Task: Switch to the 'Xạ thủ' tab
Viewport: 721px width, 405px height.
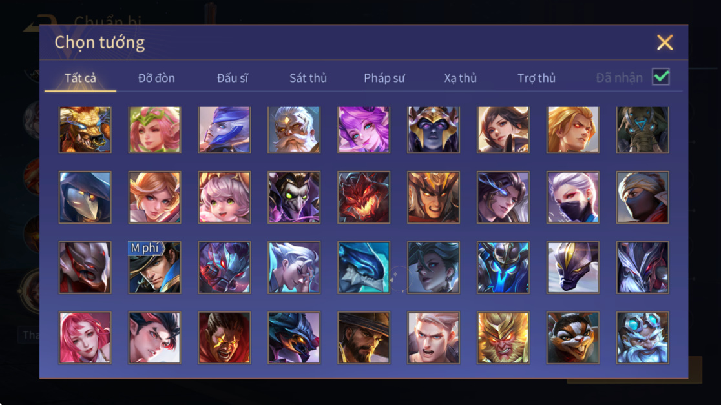Action: (x=460, y=78)
